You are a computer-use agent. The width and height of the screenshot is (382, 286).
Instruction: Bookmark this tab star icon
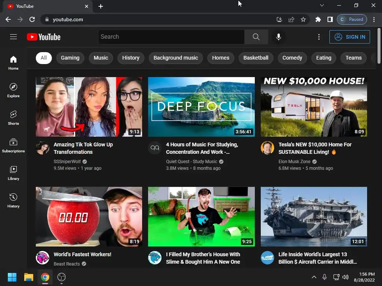pos(303,19)
